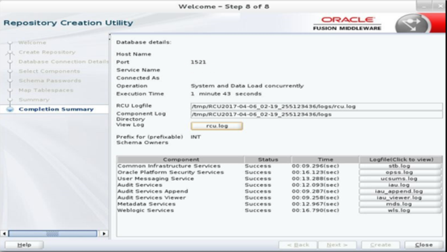Select Weblogic Services row
The image size is (447, 252).
pyautogui.click(x=146, y=210)
